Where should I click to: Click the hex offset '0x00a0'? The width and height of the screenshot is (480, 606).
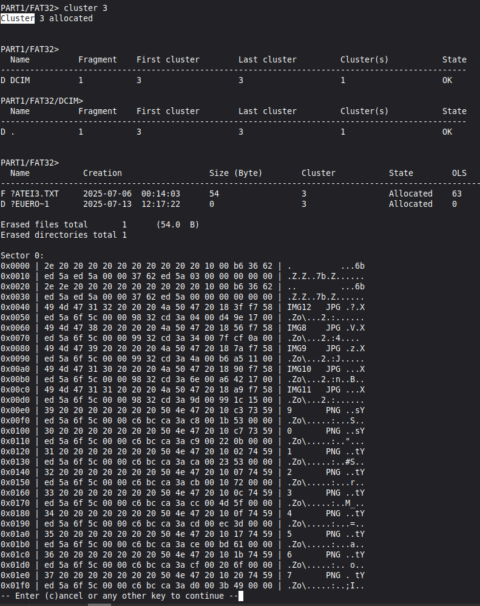click(x=15, y=369)
